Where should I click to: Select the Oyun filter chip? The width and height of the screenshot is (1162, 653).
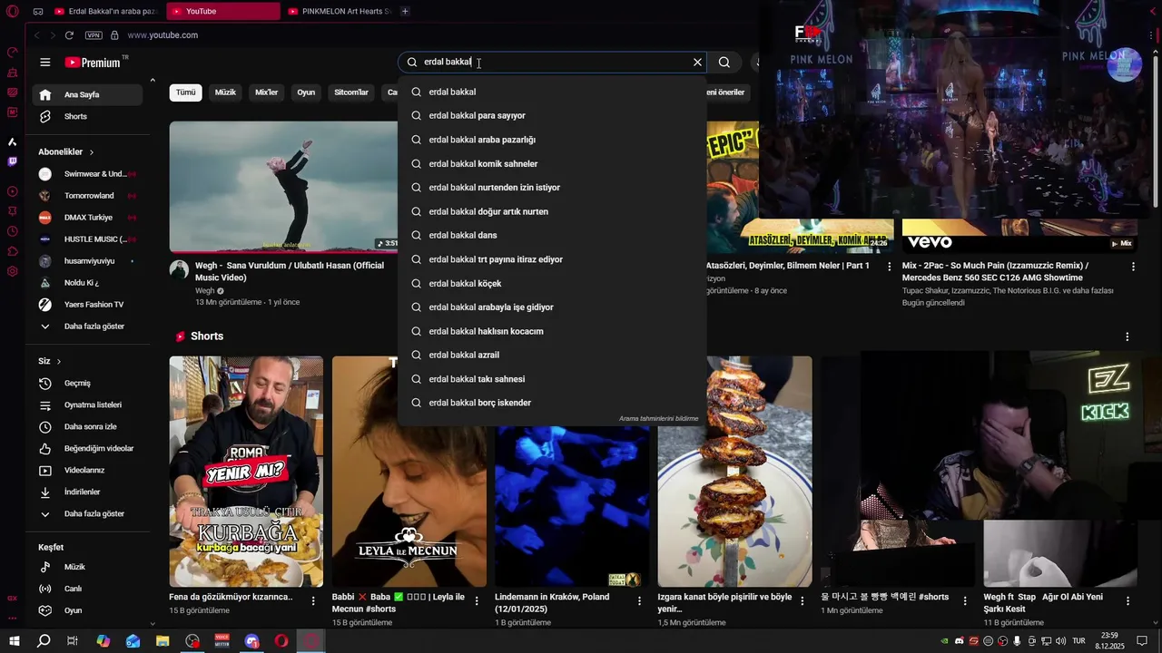pyautogui.click(x=306, y=93)
